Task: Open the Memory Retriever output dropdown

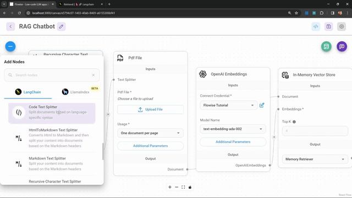Action: click(x=315, y=159)
